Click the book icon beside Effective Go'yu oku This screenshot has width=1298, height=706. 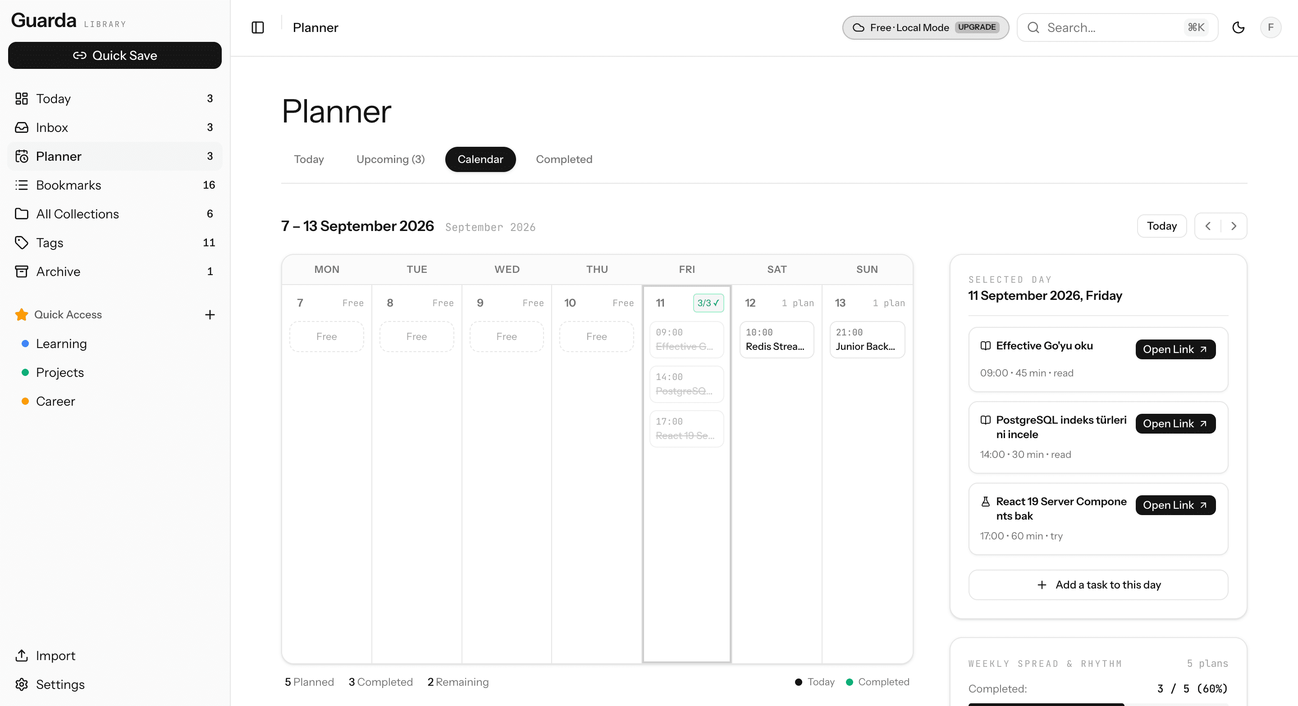985,346
